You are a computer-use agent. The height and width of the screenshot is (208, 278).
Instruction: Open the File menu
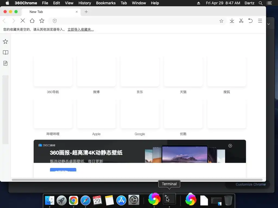point(45,3)
